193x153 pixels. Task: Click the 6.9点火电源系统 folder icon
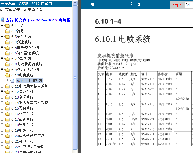point(7,70)
